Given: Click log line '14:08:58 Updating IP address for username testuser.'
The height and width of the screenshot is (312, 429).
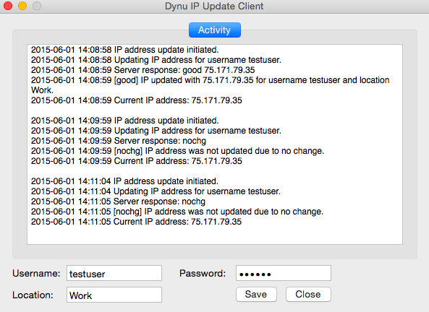Looking at the screenshot, I should 156,60.
